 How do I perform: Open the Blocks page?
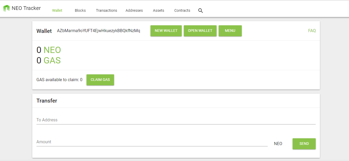[80, 10]
